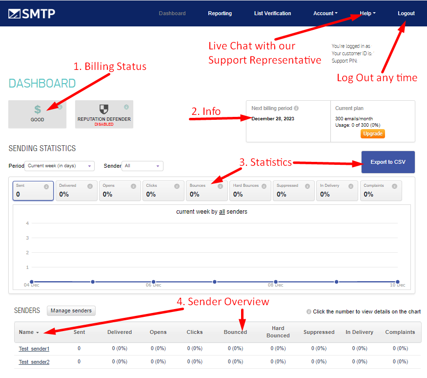Click the 'December 28, 2023' billing date
Screen dimensions: 427x378
[273, 119]
